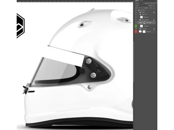The height and width of the screenshot is (130, 174).
Task: Open the layer filter kind dropdown
Action: [x=140, y=3]
